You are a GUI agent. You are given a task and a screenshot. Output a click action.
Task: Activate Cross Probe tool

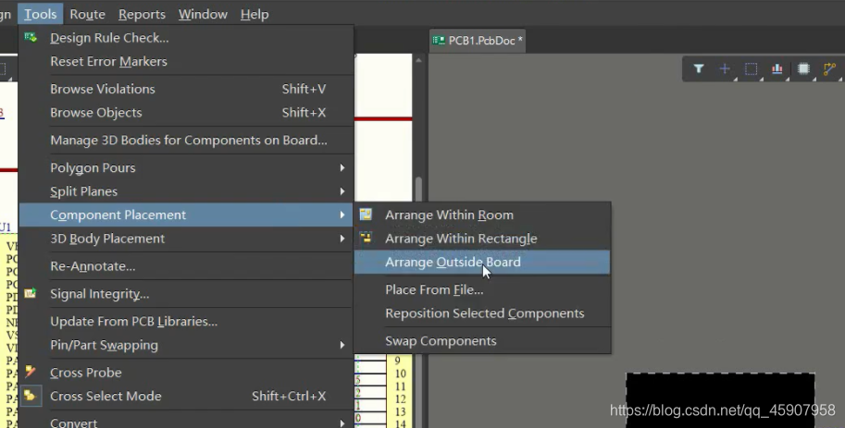coord(186,373)
